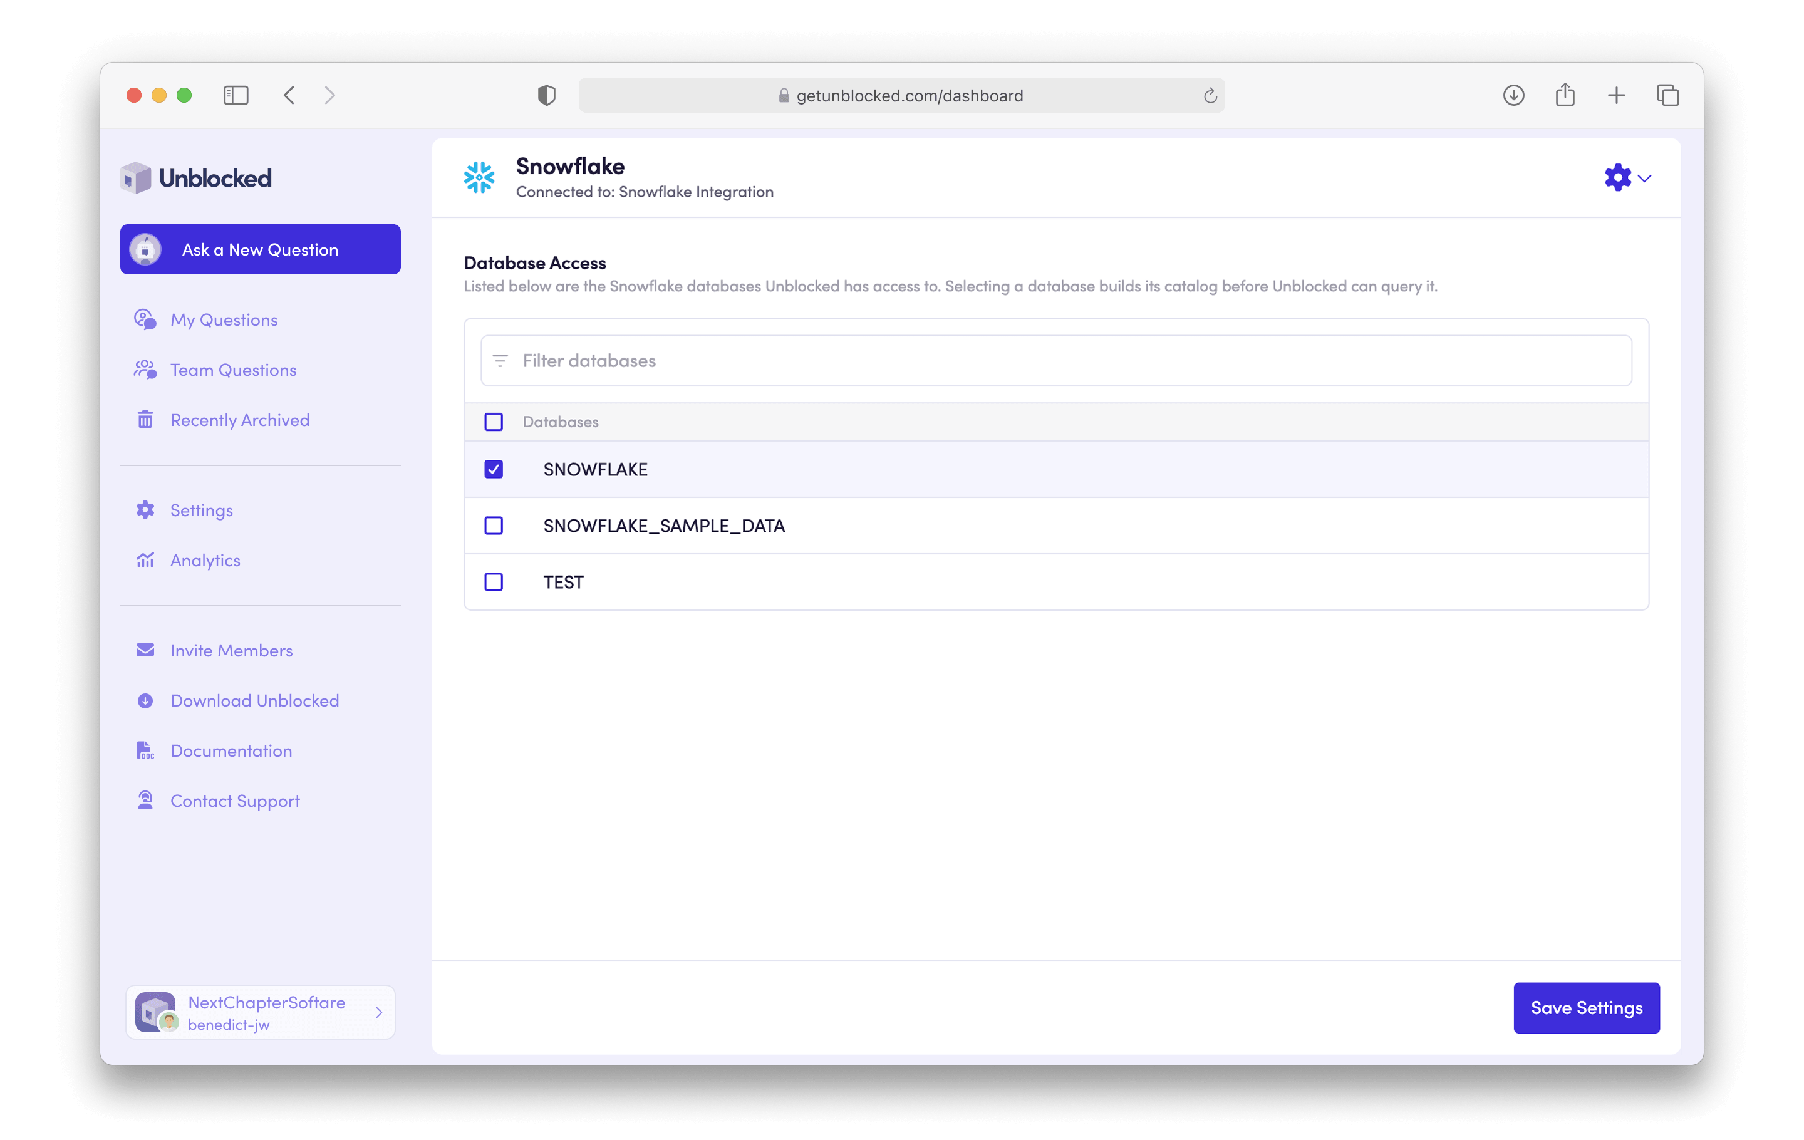
Task: Click the Download Unblocked arrow icon
Action: (x=145, y=700)
